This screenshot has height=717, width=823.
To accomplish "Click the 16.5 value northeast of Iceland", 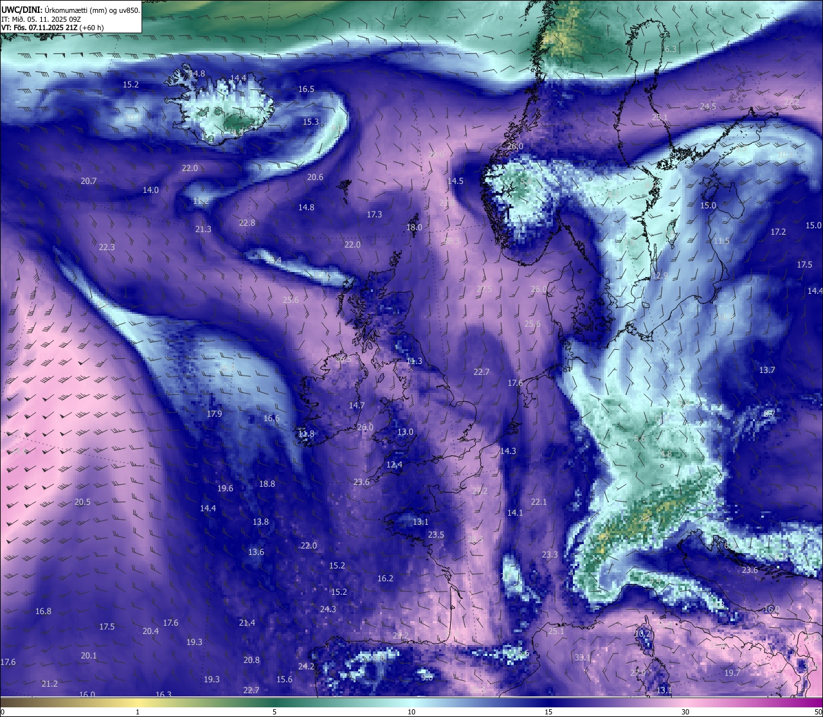I will 306,89.
